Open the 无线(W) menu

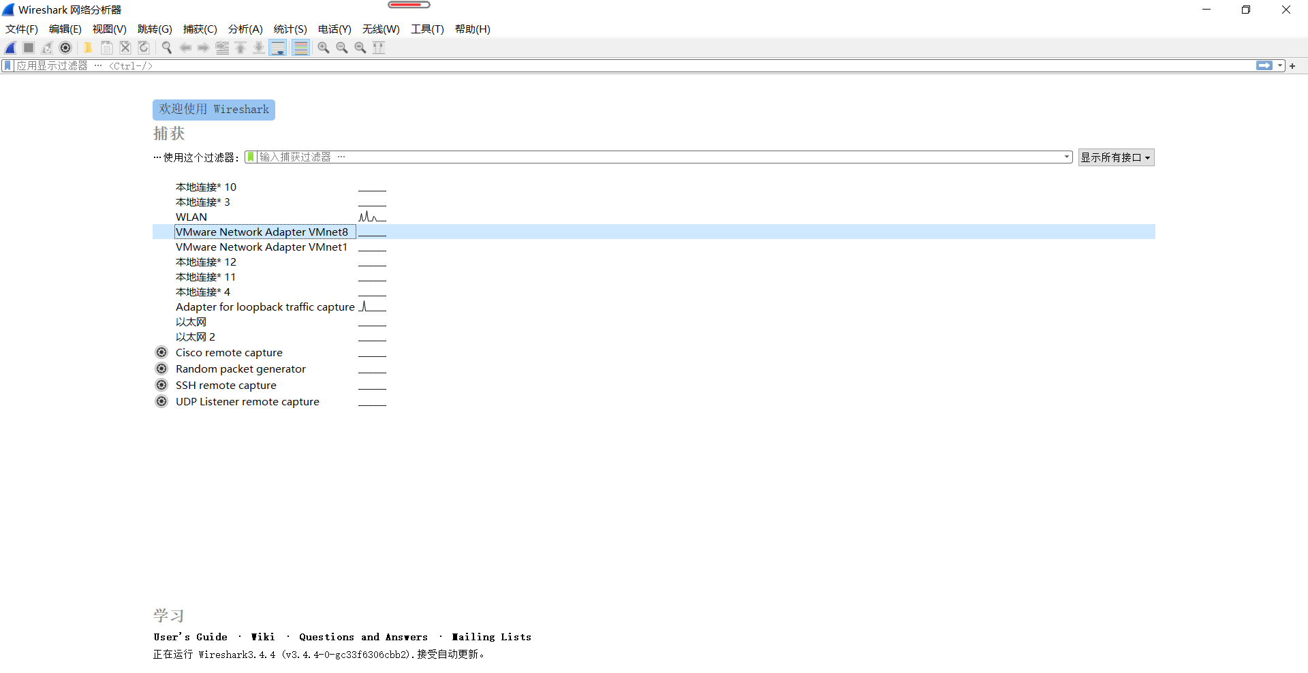[x=381, y=29]
